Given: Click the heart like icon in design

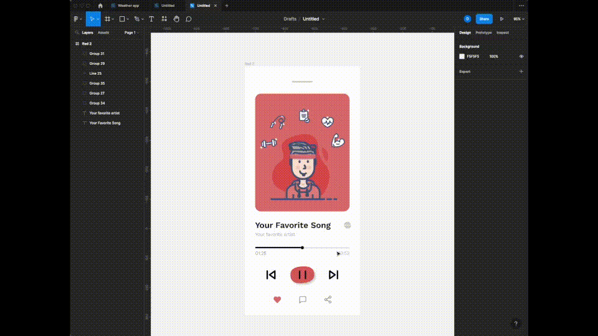Looking at the screenshot, I should click(277, 299).
